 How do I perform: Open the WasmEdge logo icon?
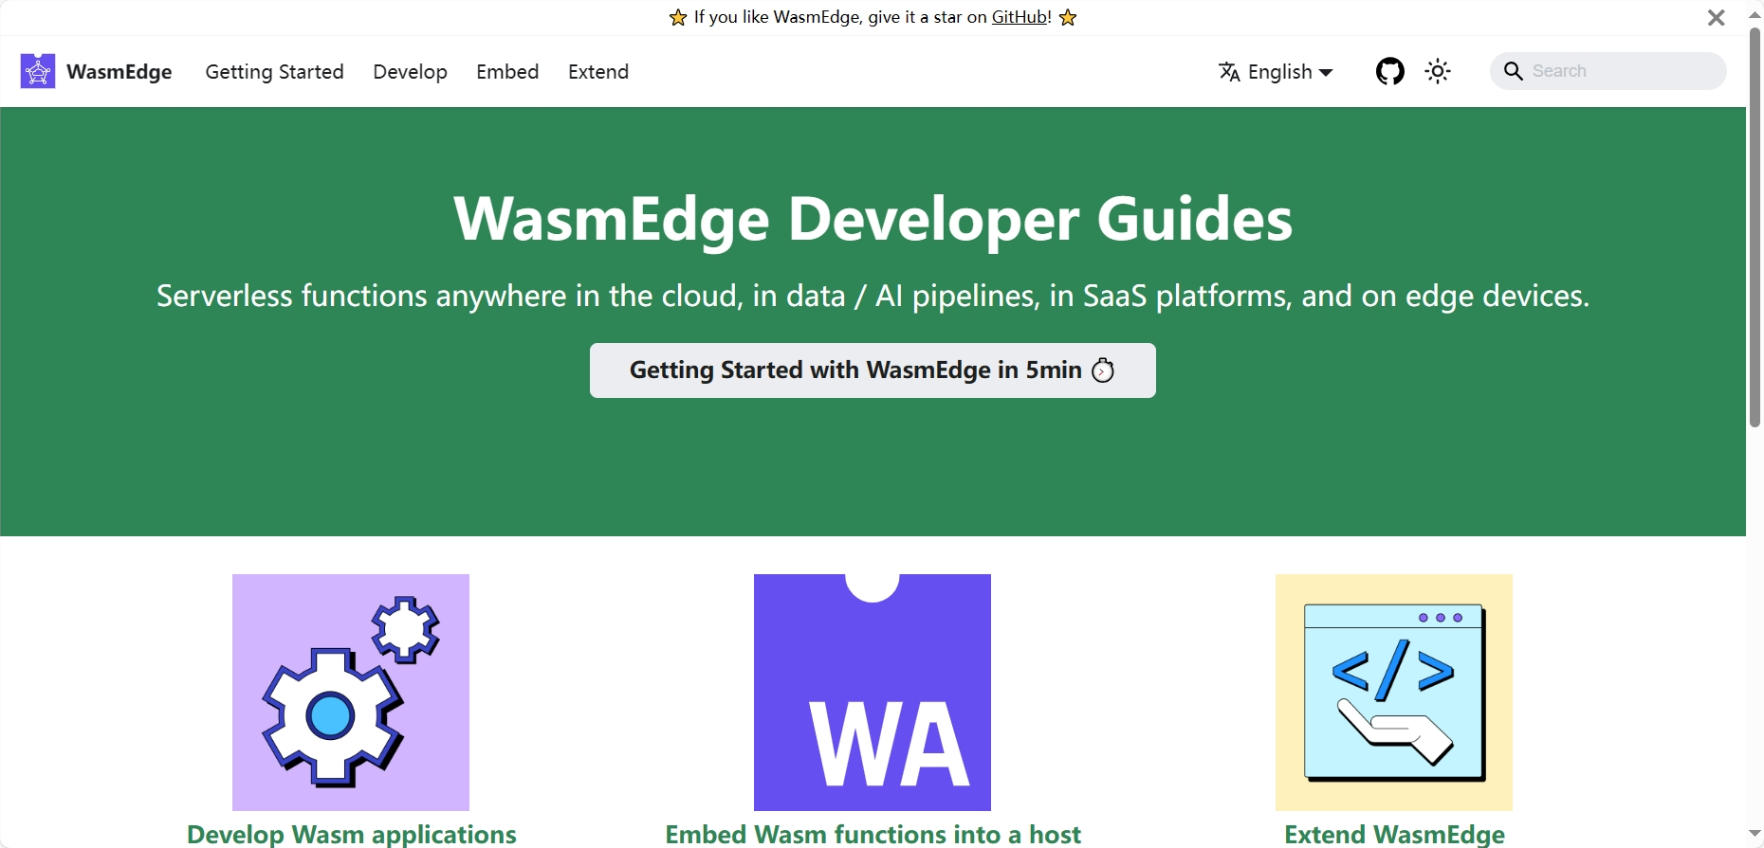[x=38, y=71]
